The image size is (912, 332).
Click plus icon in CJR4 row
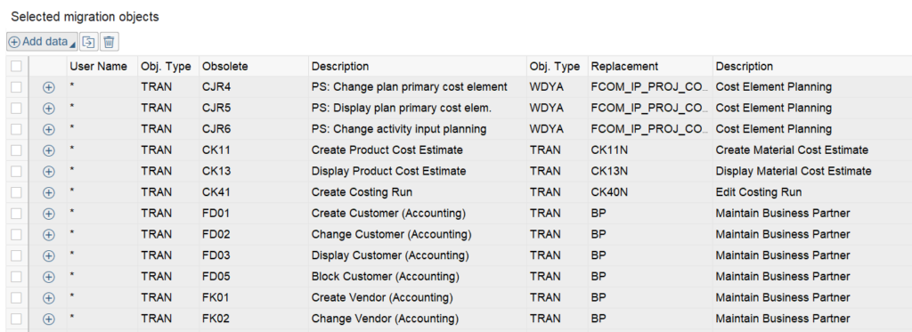tap(49, 87)
